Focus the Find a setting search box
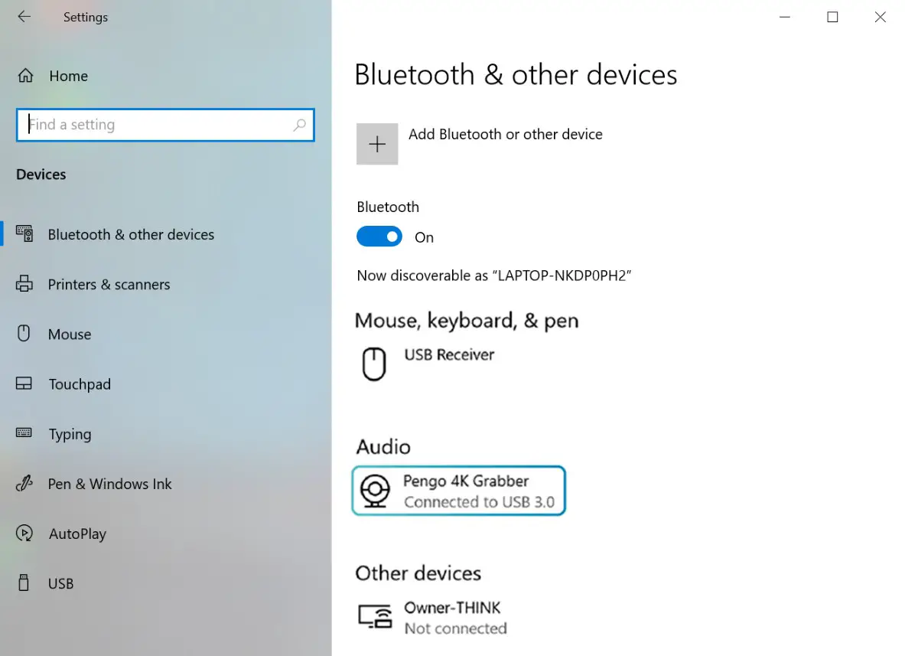Viewport: 905px width, 656px height. [157, 125]
